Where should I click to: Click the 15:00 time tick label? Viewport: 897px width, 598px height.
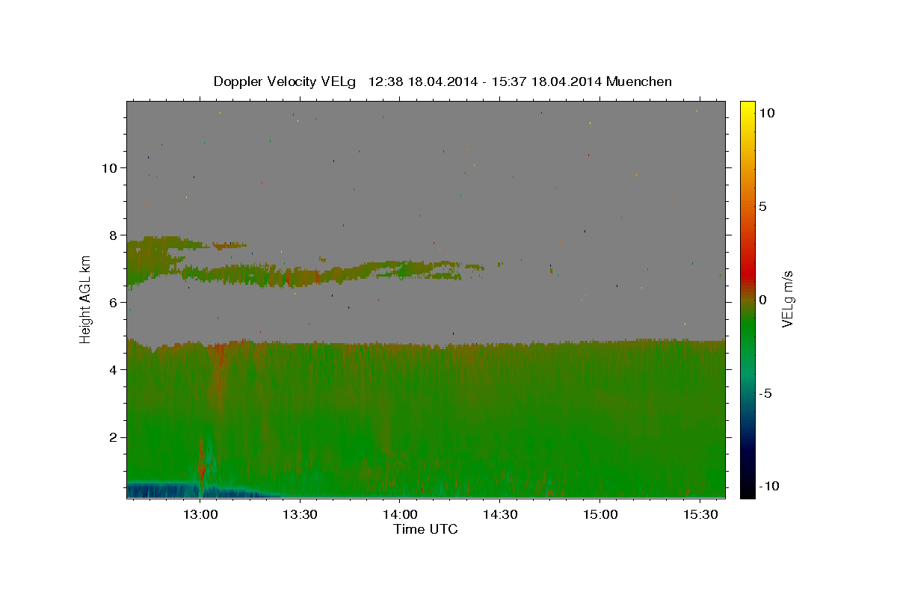point(599,514)
